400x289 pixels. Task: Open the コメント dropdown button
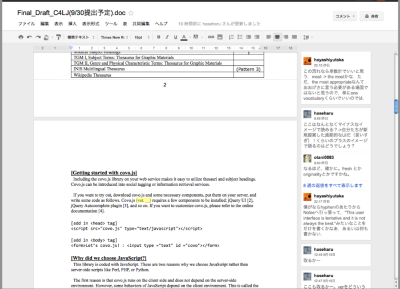[344, 16]
